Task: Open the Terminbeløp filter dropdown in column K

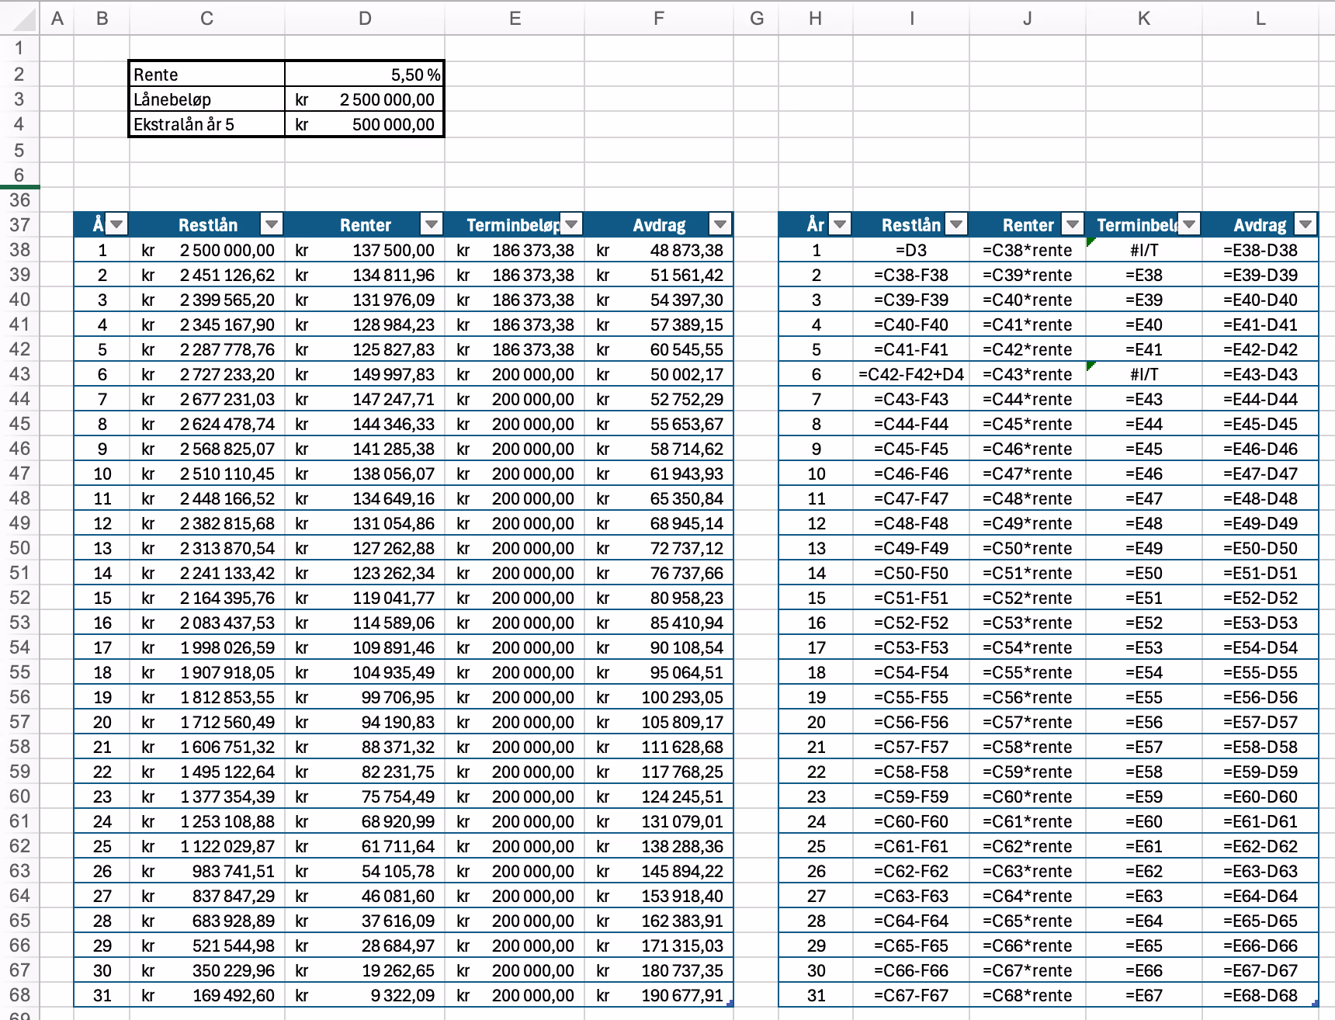Action: pos(1189,225)
